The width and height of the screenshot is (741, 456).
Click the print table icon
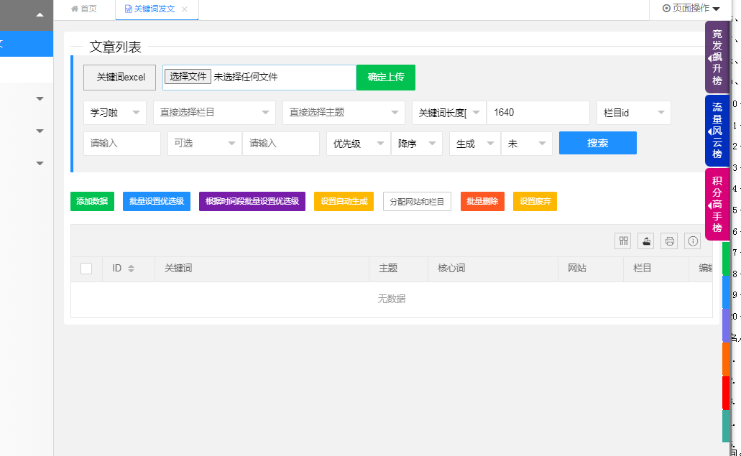coord(669,241)
